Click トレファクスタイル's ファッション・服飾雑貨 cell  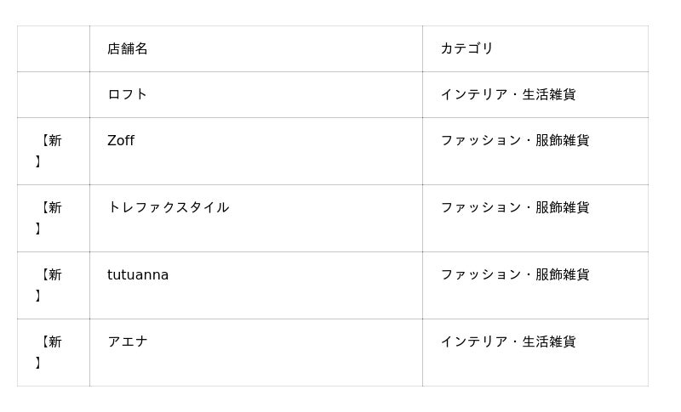coord(514,207)
